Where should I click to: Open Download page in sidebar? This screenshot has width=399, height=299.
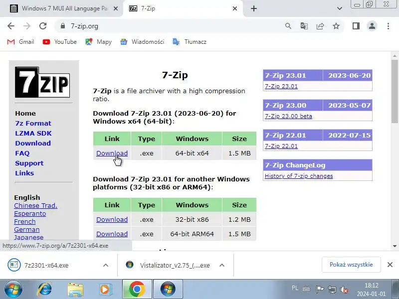[33, 143]
